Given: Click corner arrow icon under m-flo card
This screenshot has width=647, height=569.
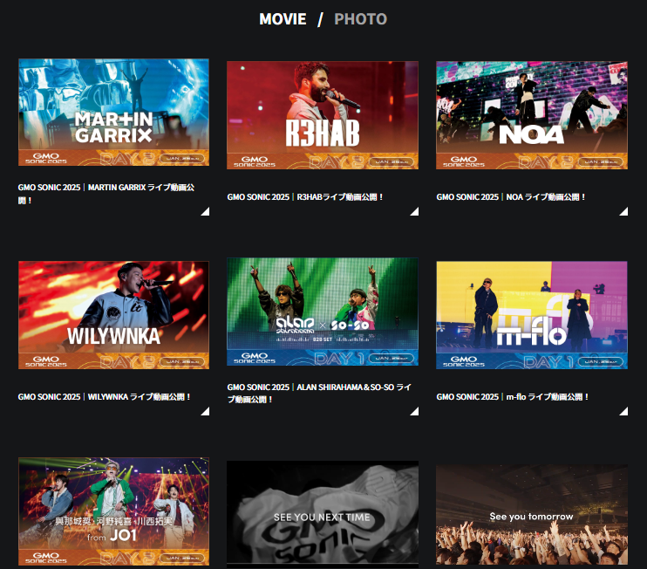Looking at the screenshot, I should 623,411.
